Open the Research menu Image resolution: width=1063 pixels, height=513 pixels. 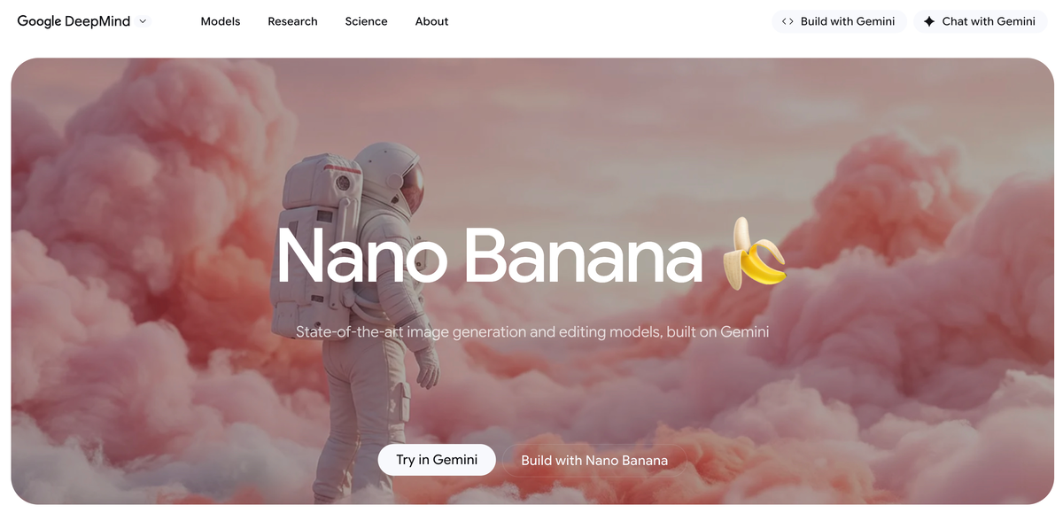coord(292,21)
